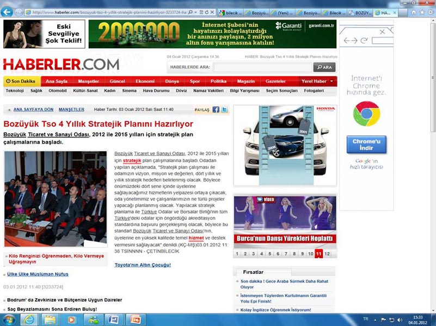This screenshot has width=436, height=326.
Task: Select slide 12 in the video pager
Action: click(x=327, y=254)
